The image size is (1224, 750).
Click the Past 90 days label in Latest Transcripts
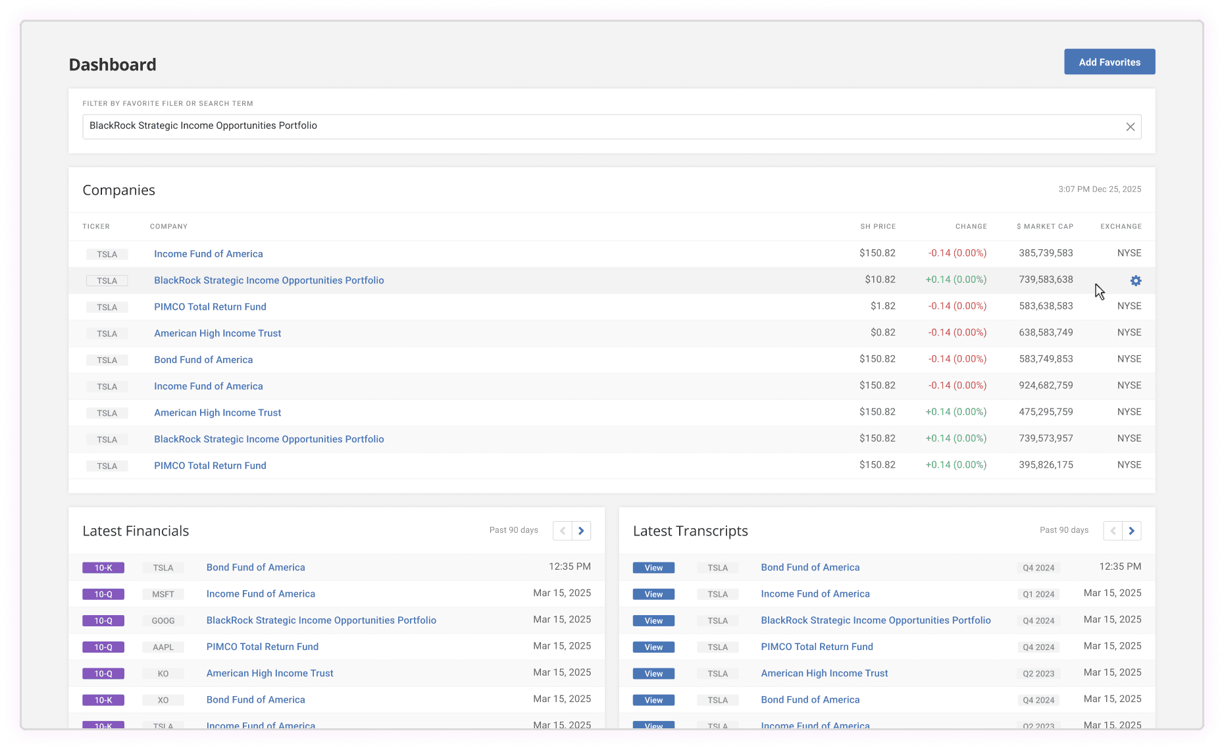click(1063, 530)
